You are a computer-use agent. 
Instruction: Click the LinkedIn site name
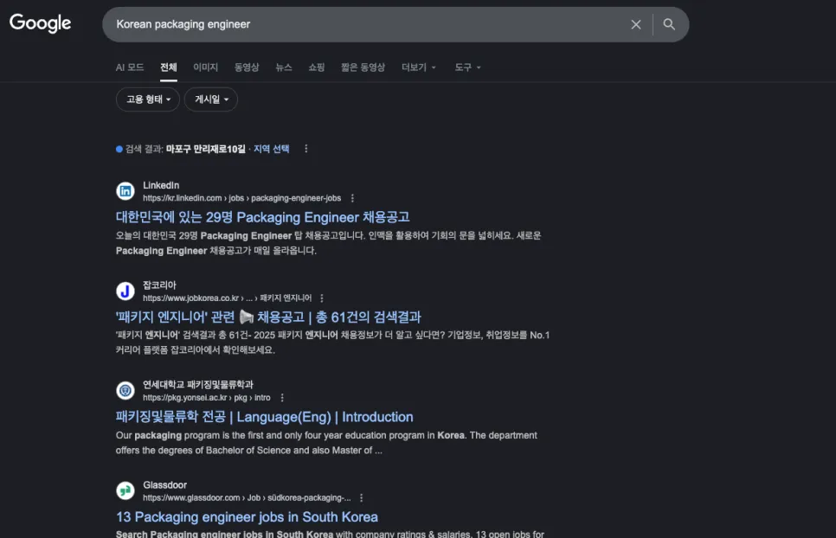tap(161, 185)
